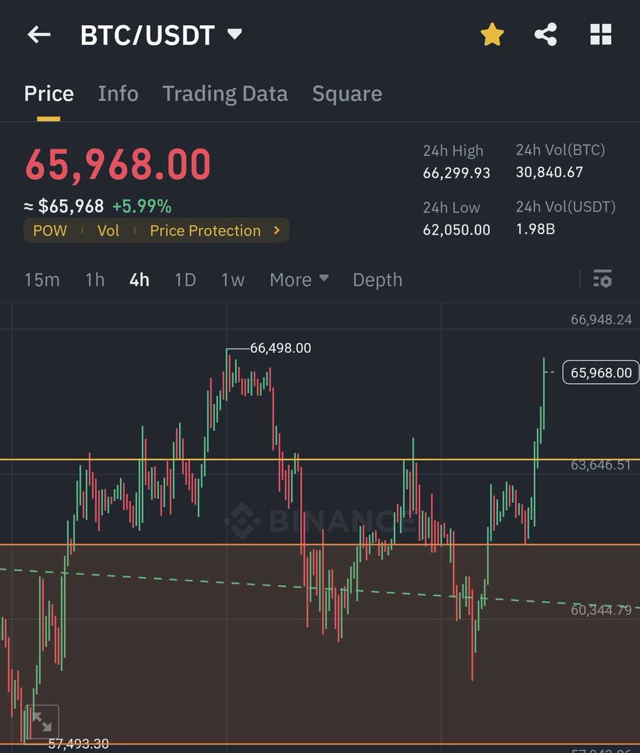This screenshot has height=753, width=640.
Task: Tap the 66,948.24 price axis label
Action: pyautogui.click(x=601, y=320)
